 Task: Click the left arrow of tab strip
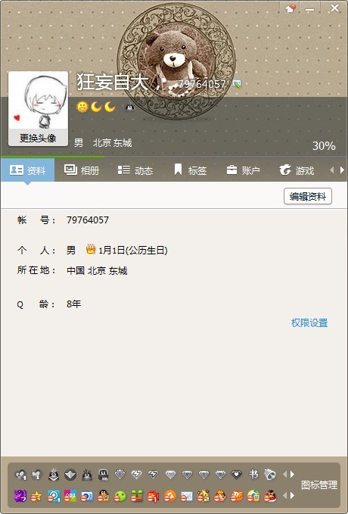click(332, 170)
